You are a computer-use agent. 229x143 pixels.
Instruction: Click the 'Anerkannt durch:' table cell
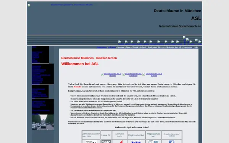tap(119, 135)
